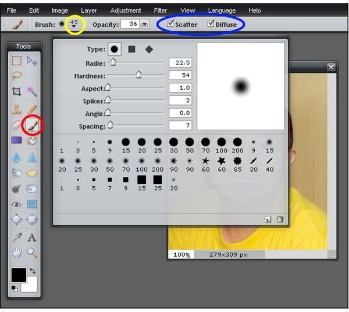Open the Filter menu
349x312 pixels.
161,10
